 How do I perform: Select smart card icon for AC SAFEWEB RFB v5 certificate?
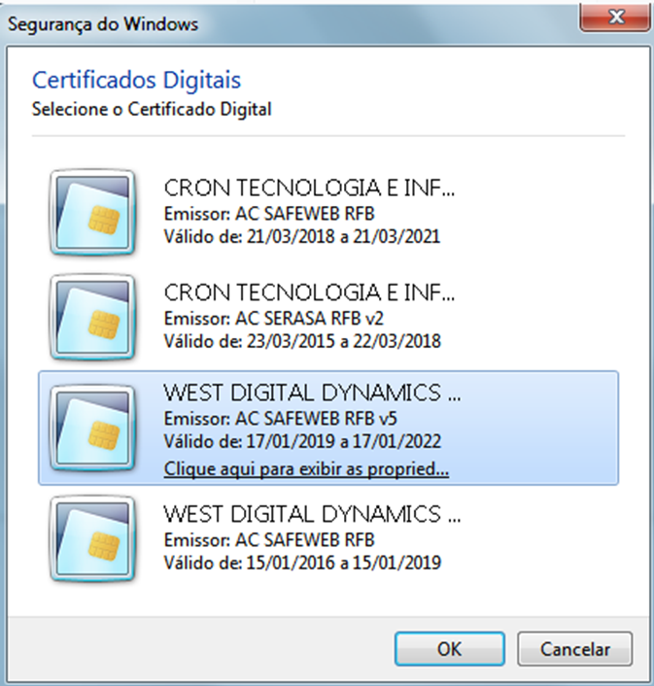point(92,428)
